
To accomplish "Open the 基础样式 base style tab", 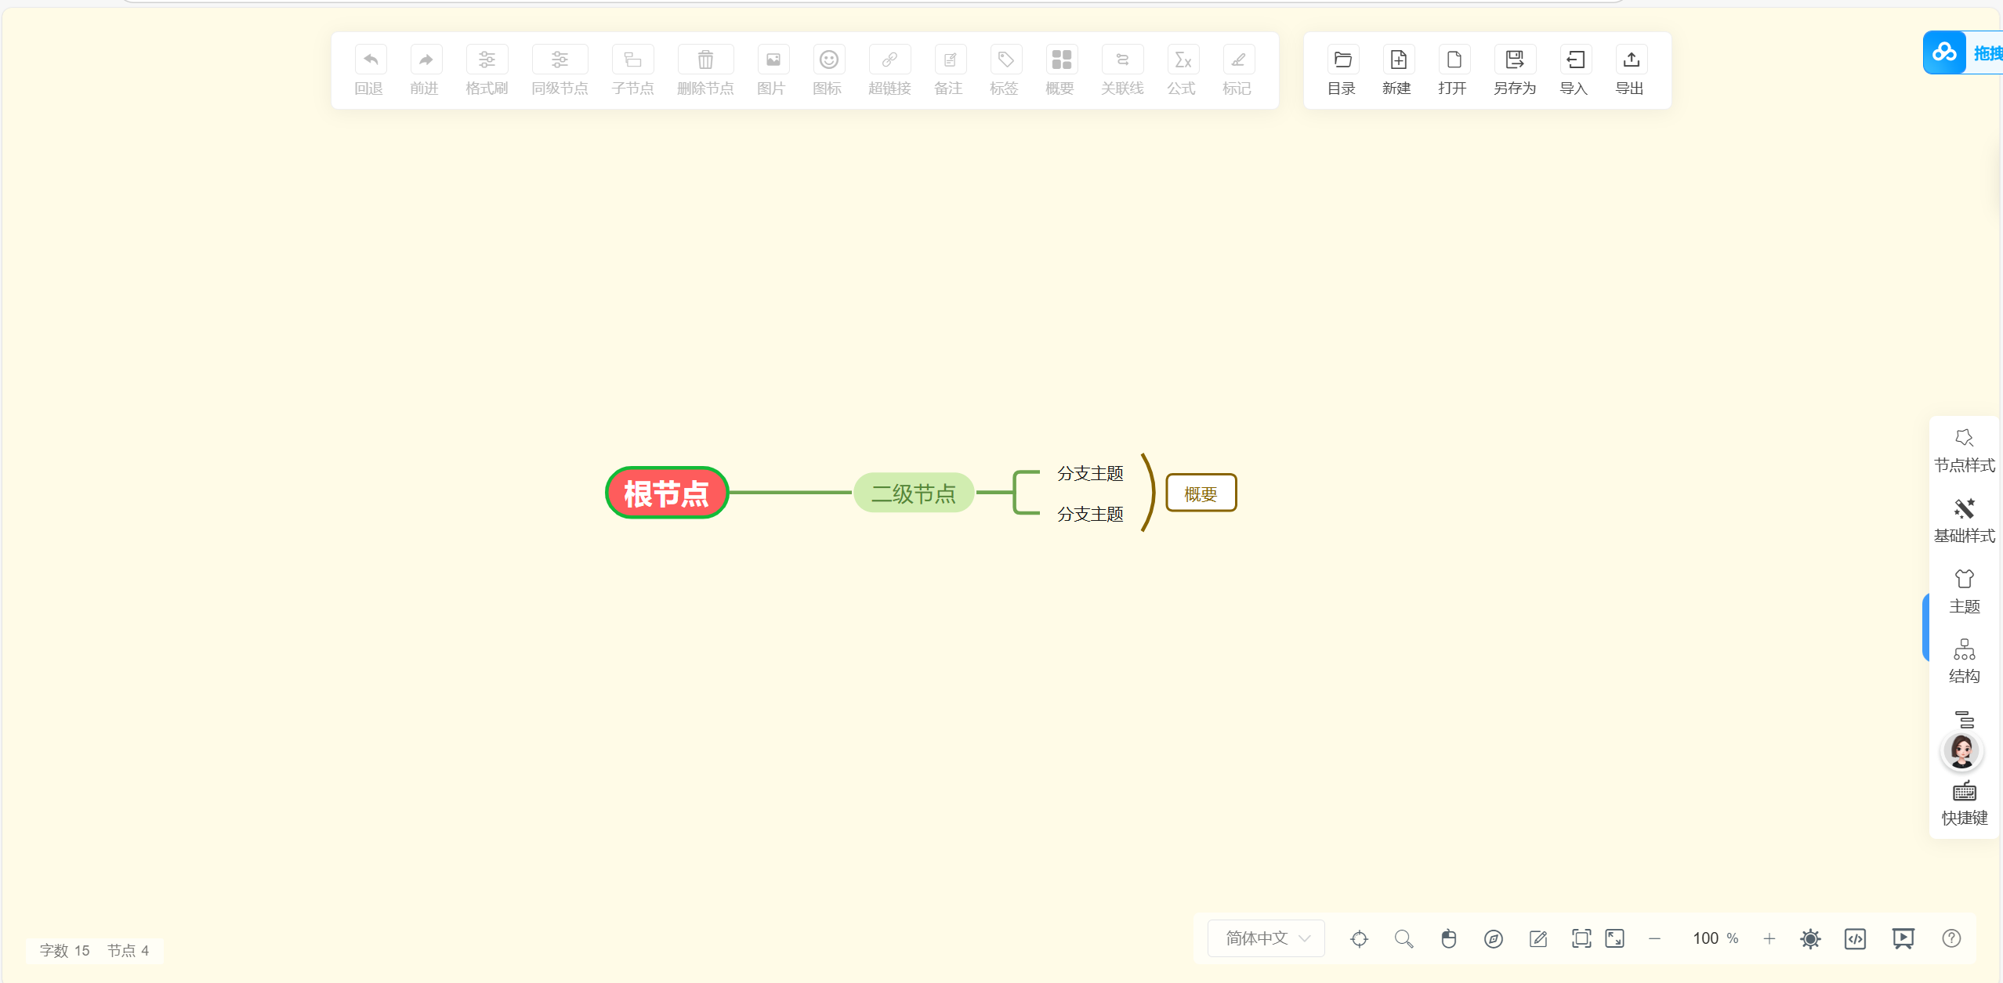I will point(1964,521).
